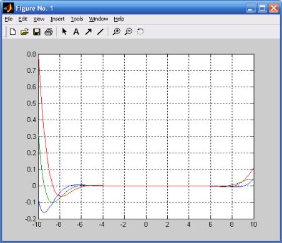The width and height of the screenshot is (282, 243).
Task: Open a file using the folder icon
Action: [x=24, y=32]
